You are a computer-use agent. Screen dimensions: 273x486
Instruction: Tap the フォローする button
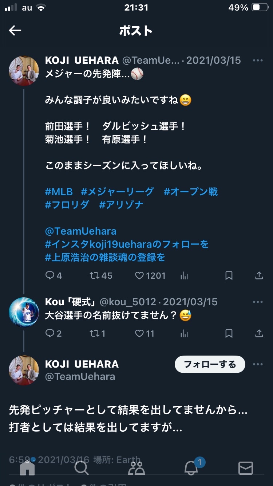210,364
